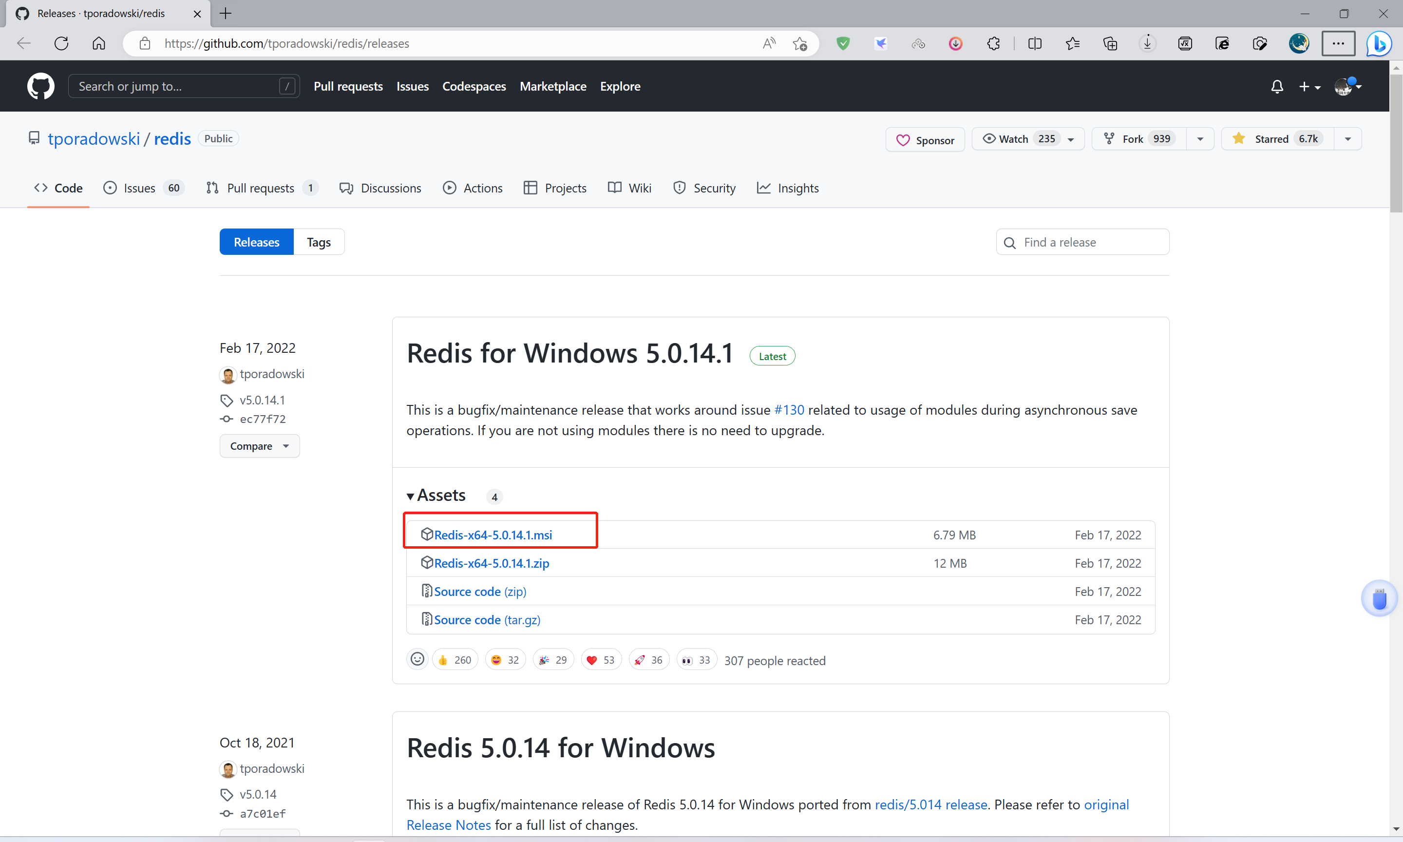The height and width of the screenshot is (842, 1403).
Task: Click the browser refresh icon
Action: coord(61,43)
